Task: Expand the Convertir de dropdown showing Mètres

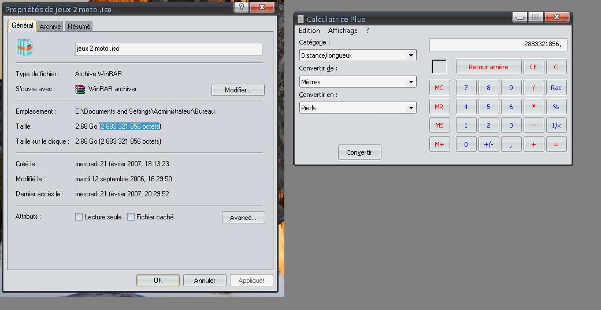Action: tap(358, 81)
